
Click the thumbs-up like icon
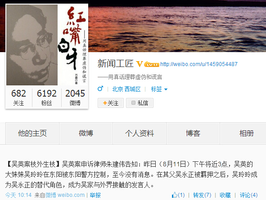[x=174, y=195]
